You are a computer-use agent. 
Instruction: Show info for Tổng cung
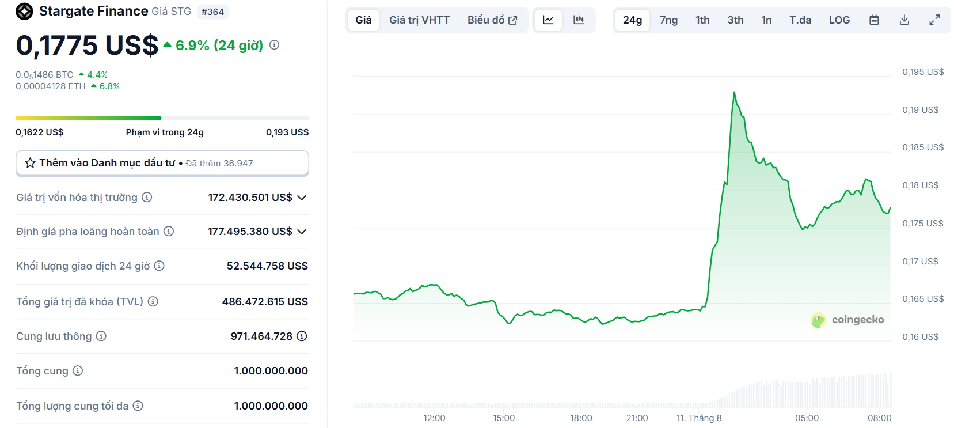coord(78,370)
